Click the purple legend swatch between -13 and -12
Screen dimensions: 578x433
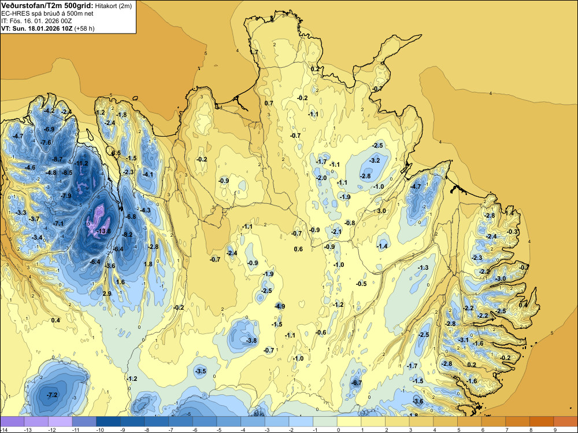pyautogui.click(x=36, y=421)
